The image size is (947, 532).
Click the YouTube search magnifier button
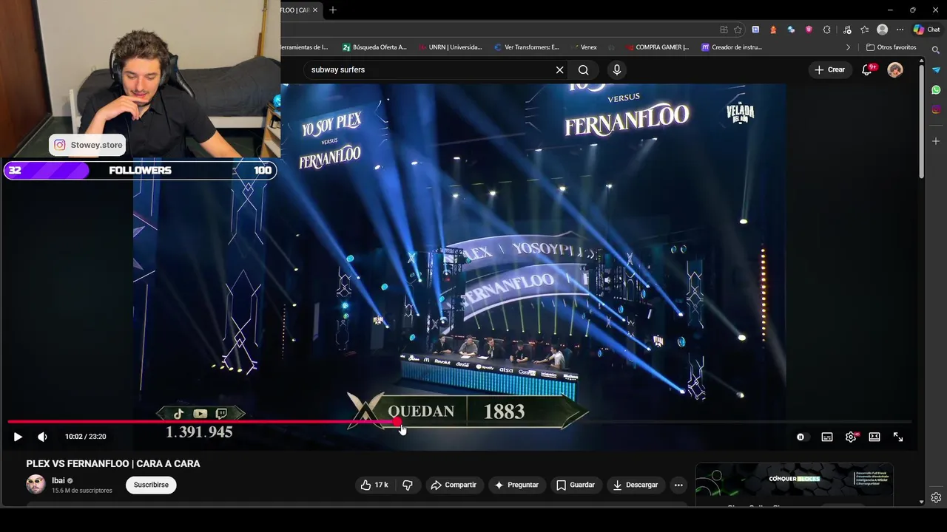point(584,69)
